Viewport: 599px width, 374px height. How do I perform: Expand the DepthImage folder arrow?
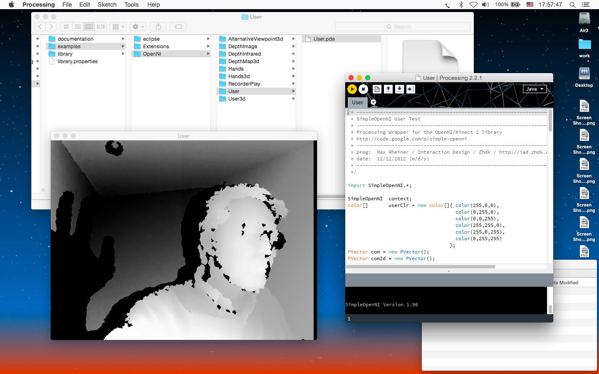pyautogui.click(x=293, y=47)
